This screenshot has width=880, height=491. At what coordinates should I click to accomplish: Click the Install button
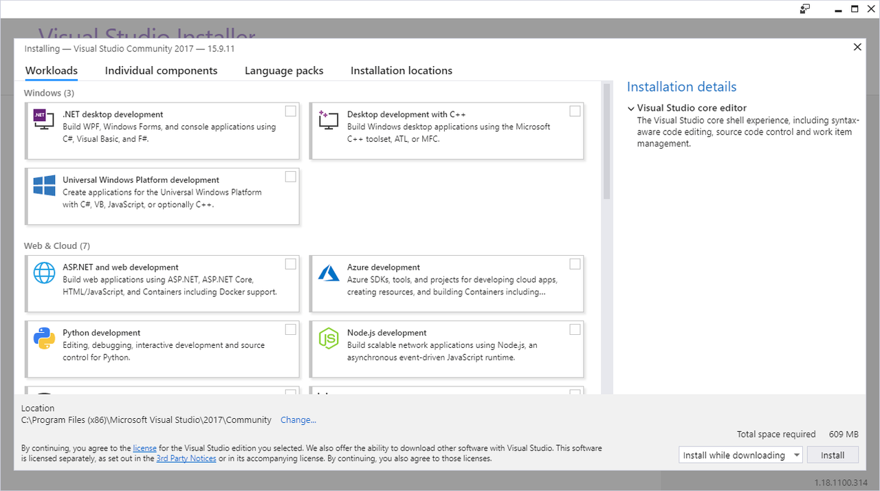pyautogui.click(x=833, y=455)
